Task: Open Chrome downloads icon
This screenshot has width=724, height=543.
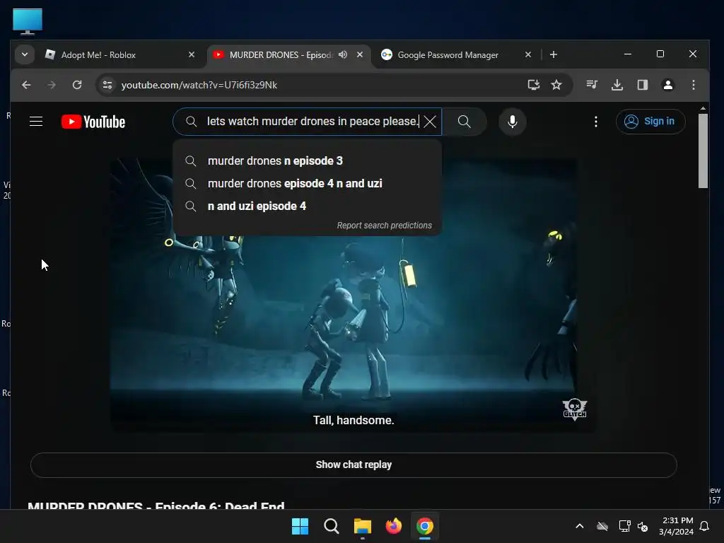Action: click(x=617, y=85)
